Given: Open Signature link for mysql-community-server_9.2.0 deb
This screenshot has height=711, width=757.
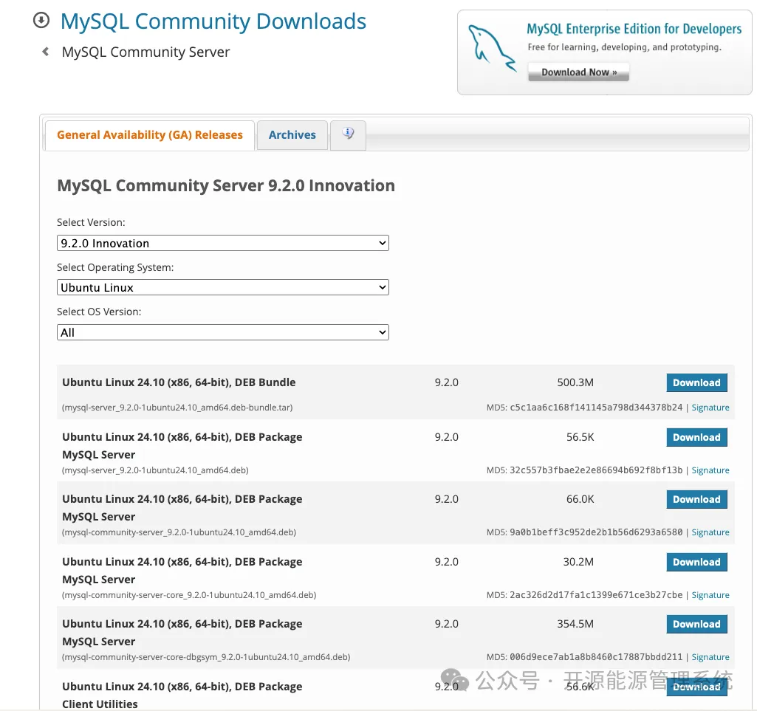Looking at the screenshot, I should pyautogui.click(x=710, y=532).
